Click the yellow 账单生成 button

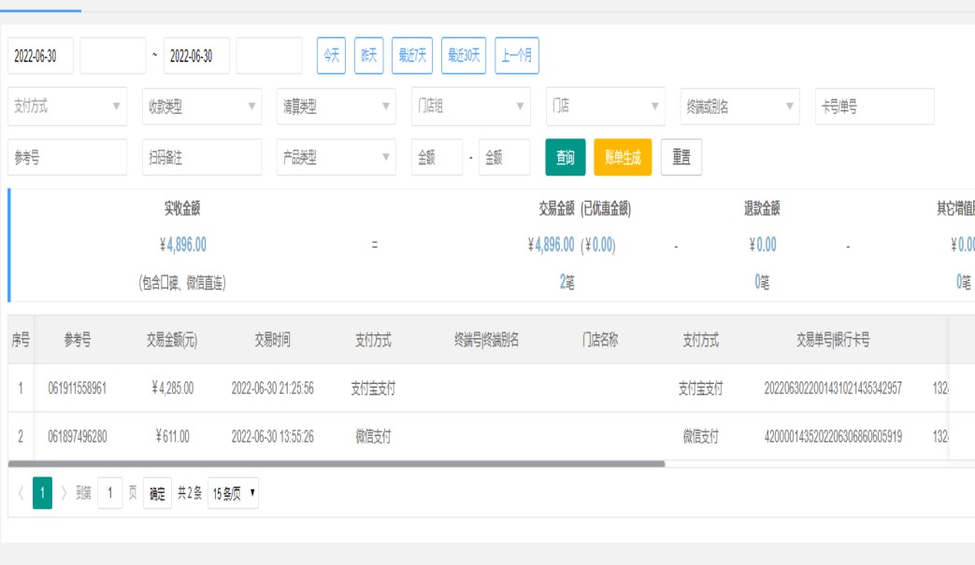point(623,158)
